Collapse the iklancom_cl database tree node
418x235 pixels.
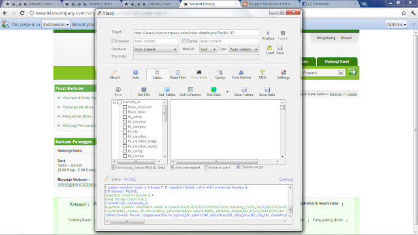point(115,102)
